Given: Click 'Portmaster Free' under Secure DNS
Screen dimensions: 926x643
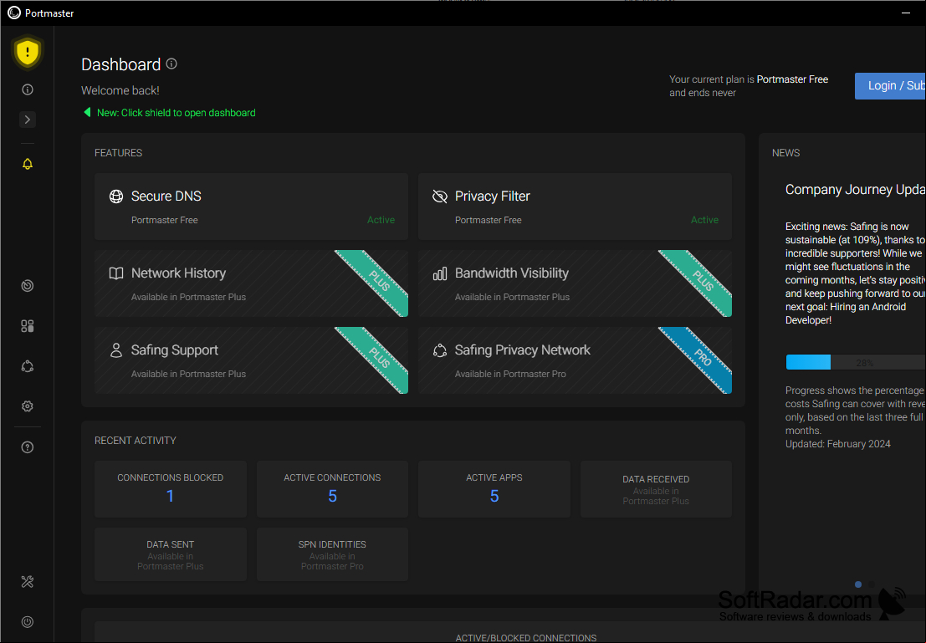Looking at the screenshot, I should coord(164,220).
